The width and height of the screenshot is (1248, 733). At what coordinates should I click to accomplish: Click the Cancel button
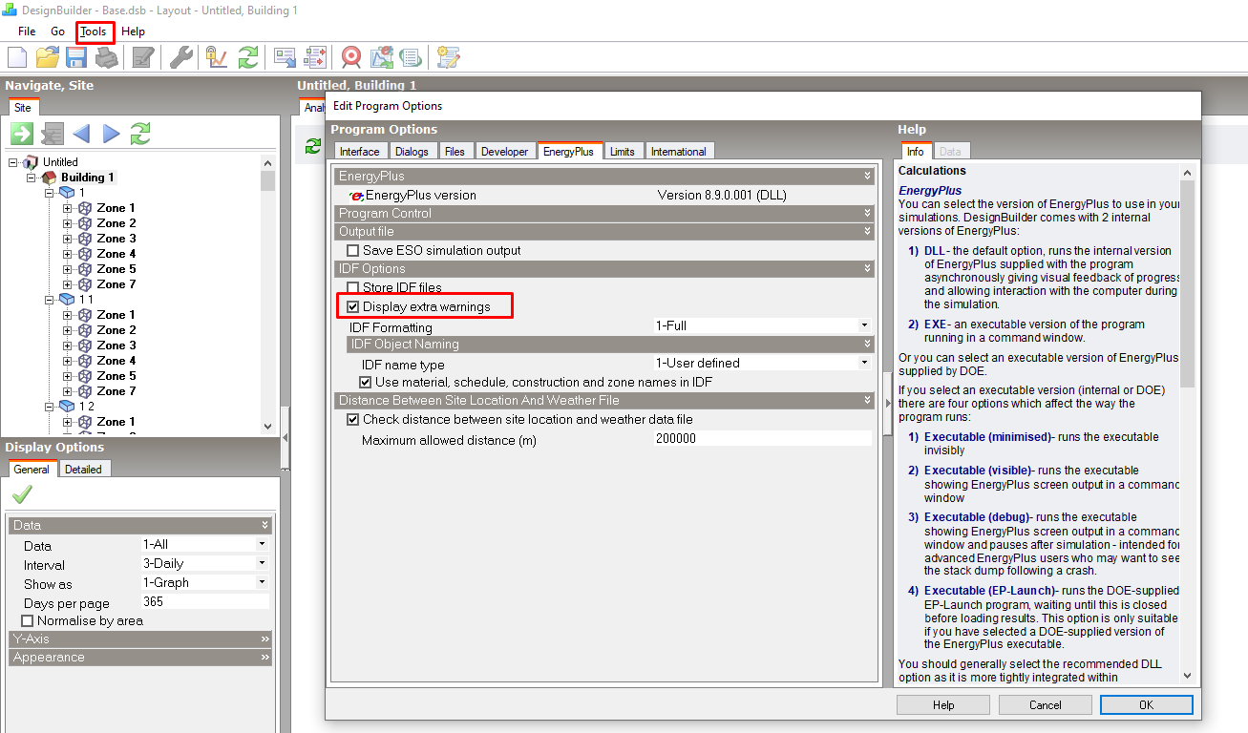click(x=1045, y=704)
